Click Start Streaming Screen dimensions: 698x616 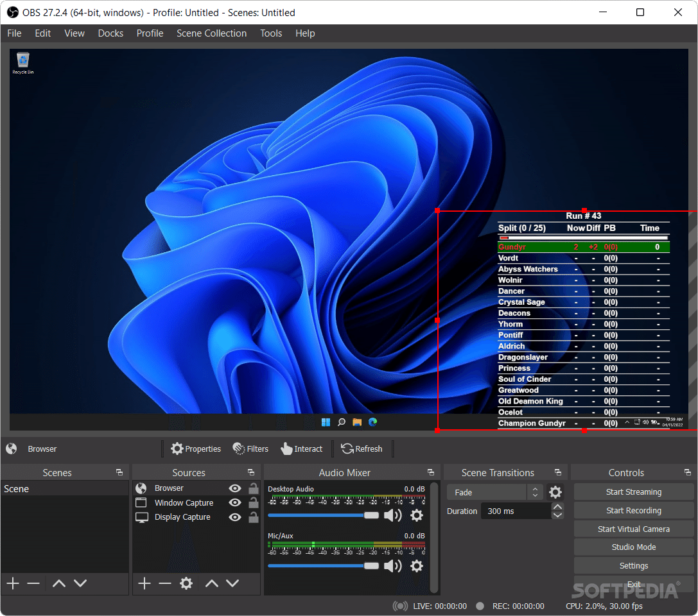(x=633, y=492)
